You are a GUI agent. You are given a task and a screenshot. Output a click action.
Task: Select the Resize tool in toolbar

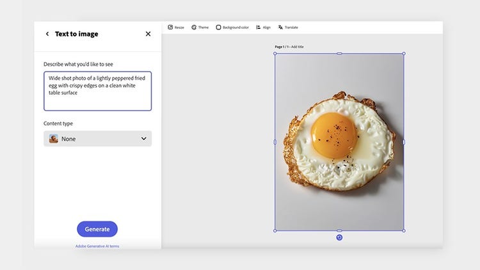click(176, 28)
